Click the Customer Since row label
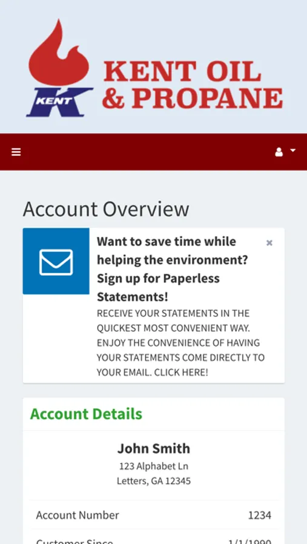This screenshot has height=544, width=307. [x=74, y=540]
